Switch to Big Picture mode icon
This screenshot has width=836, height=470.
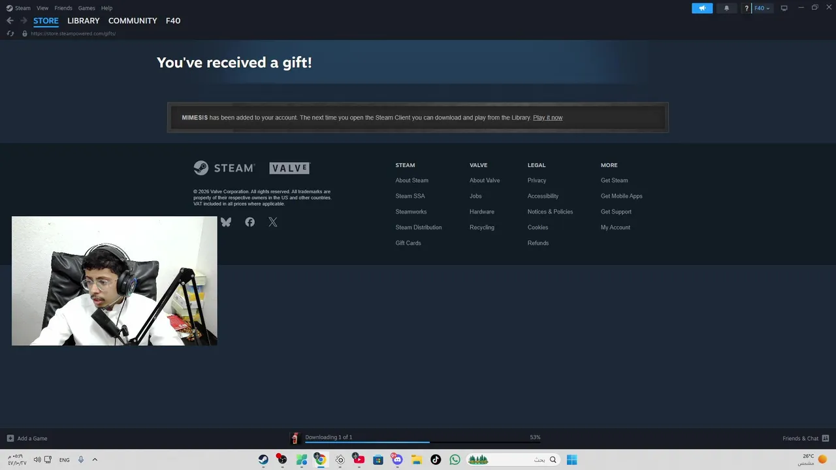click(784, 8)
